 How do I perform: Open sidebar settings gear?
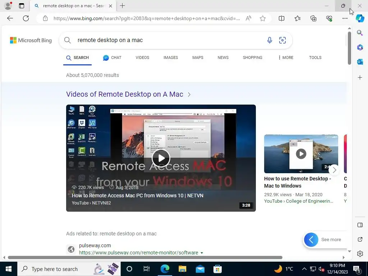360,254
